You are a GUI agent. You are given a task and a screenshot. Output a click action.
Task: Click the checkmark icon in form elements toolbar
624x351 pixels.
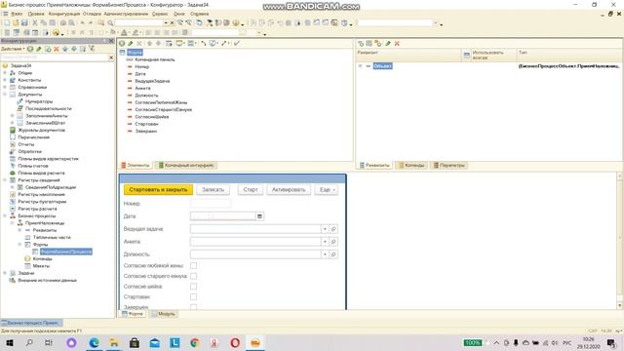[237, 43]
